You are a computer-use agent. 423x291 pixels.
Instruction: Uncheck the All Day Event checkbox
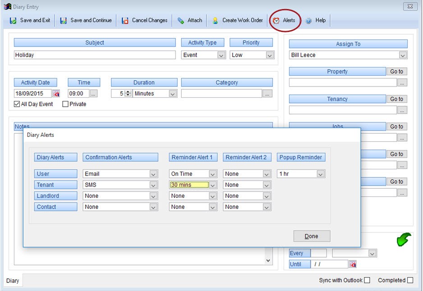(17, 104)
